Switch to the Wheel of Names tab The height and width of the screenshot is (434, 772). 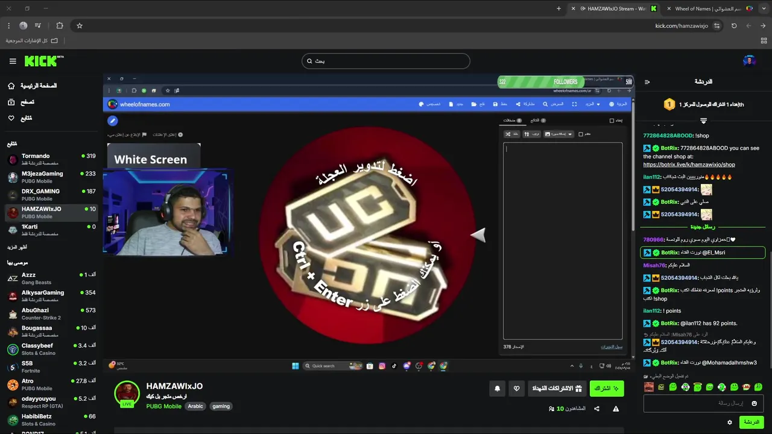tap(710, 8)
